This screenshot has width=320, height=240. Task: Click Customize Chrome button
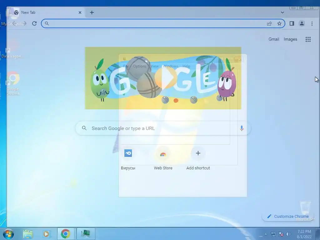tap(288, 216)
